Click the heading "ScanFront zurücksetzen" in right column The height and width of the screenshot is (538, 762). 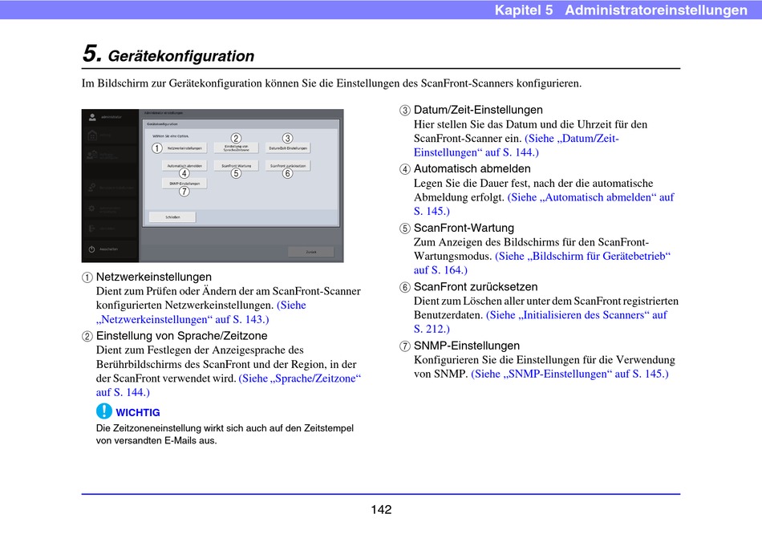coord(476,286)
